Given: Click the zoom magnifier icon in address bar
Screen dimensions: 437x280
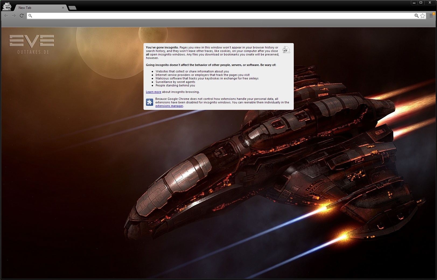Looking at the screenshot, I should [x=417, y=16].
